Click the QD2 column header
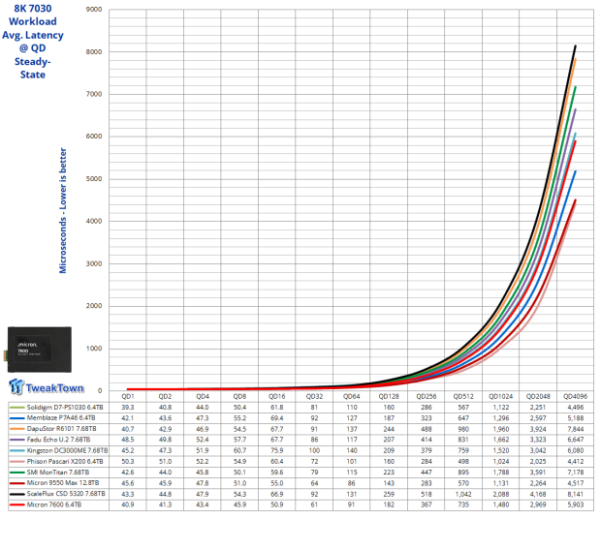 [x=165, y=396]
